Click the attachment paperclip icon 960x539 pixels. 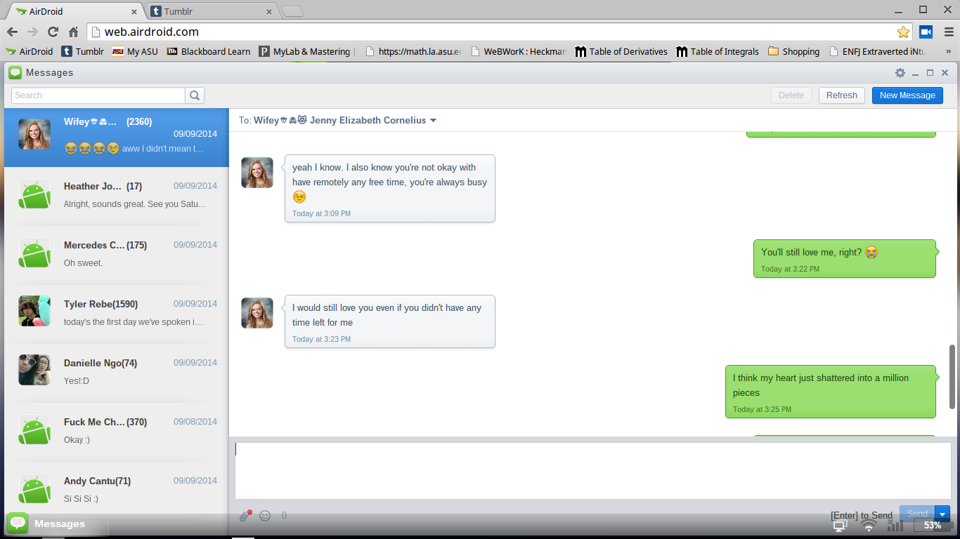245,516
